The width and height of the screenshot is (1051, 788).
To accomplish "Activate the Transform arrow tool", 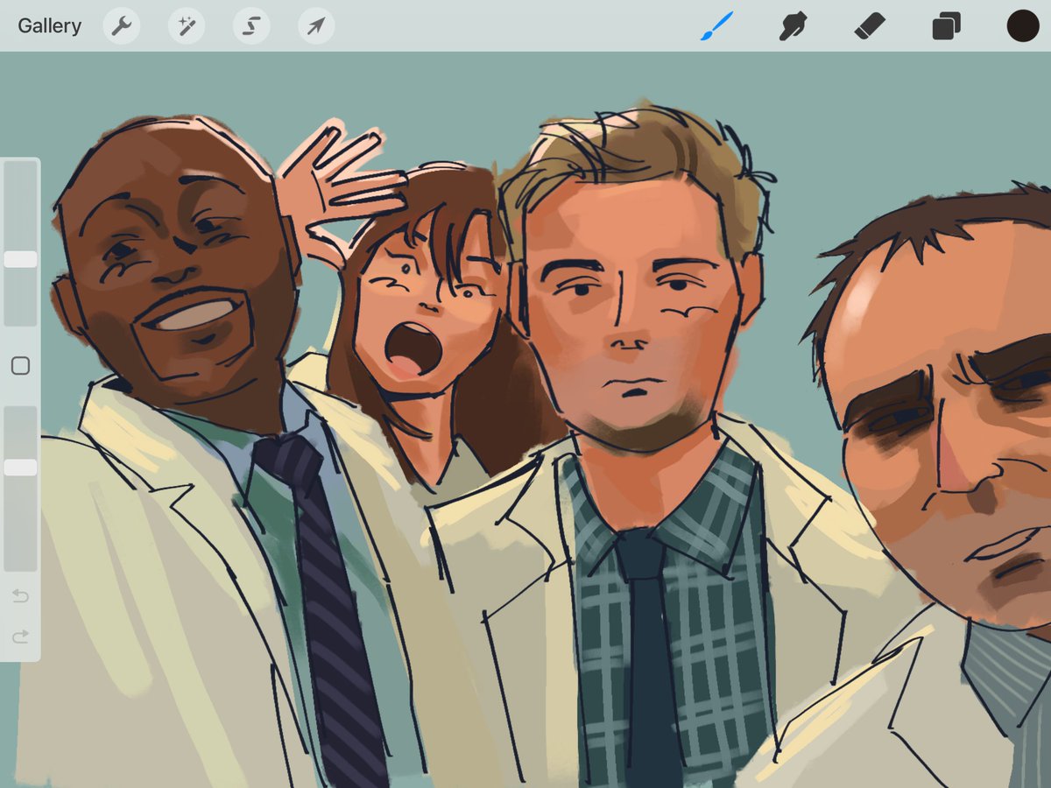I will click(316, 26).
